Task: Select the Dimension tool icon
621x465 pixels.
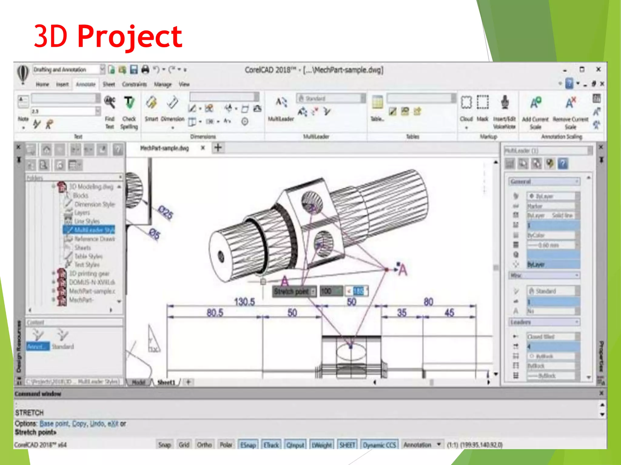Action: click(172, 102)
